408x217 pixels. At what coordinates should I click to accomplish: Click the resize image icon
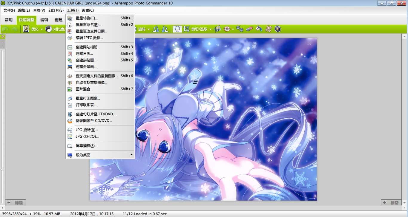[x=217, y=29]
